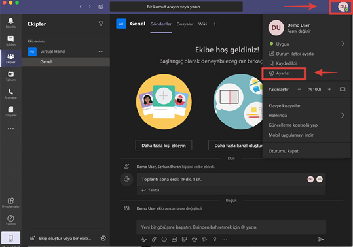Viewport: 353px width, 247px height.
Task: Open Dosyalar files icon in sidebar
Action: pyautogui.click(x=10, y=112)
